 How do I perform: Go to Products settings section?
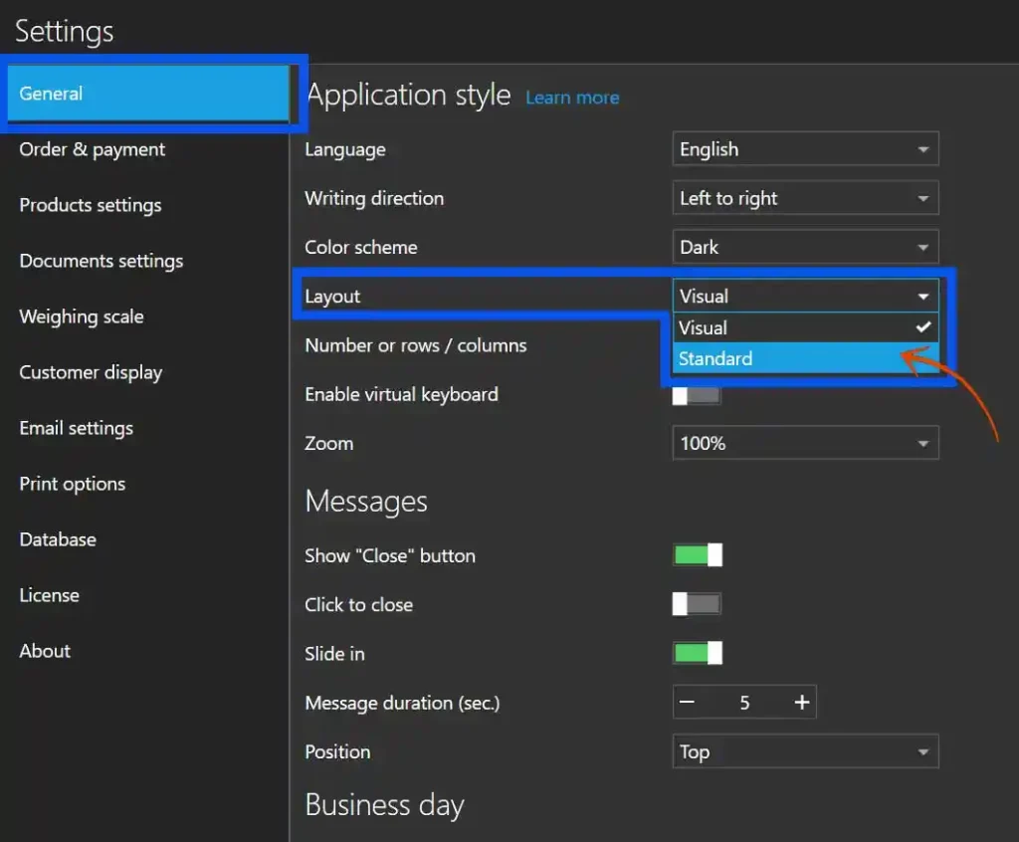pyautogui.click(x=91, y=205)
